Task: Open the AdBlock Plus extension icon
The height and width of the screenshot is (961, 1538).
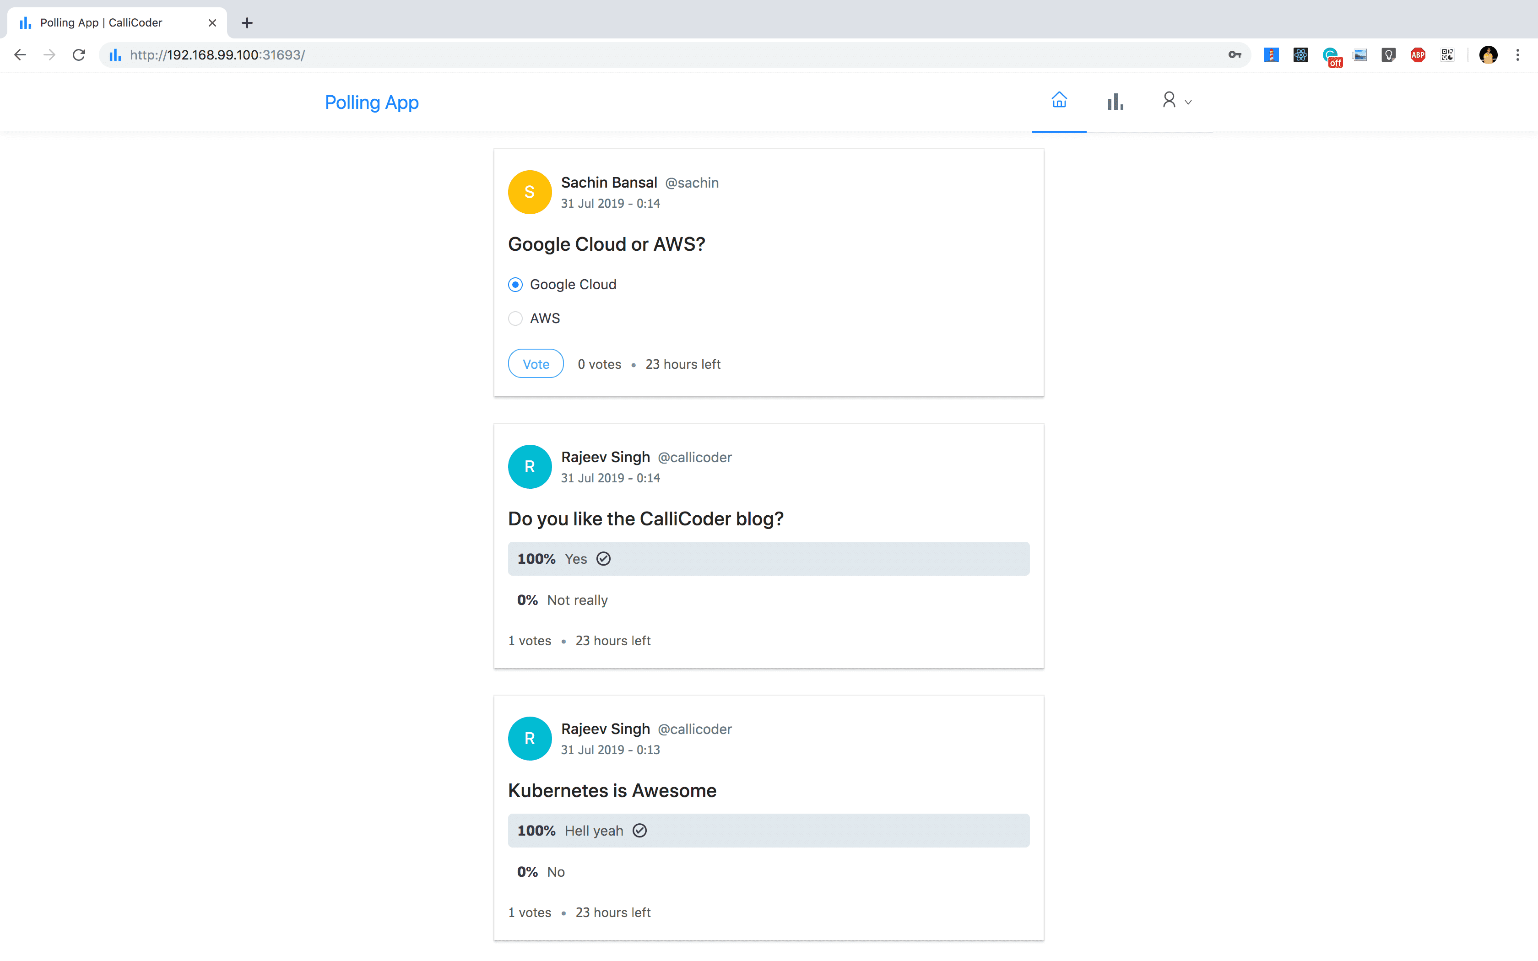Action: coord(1418,54)
